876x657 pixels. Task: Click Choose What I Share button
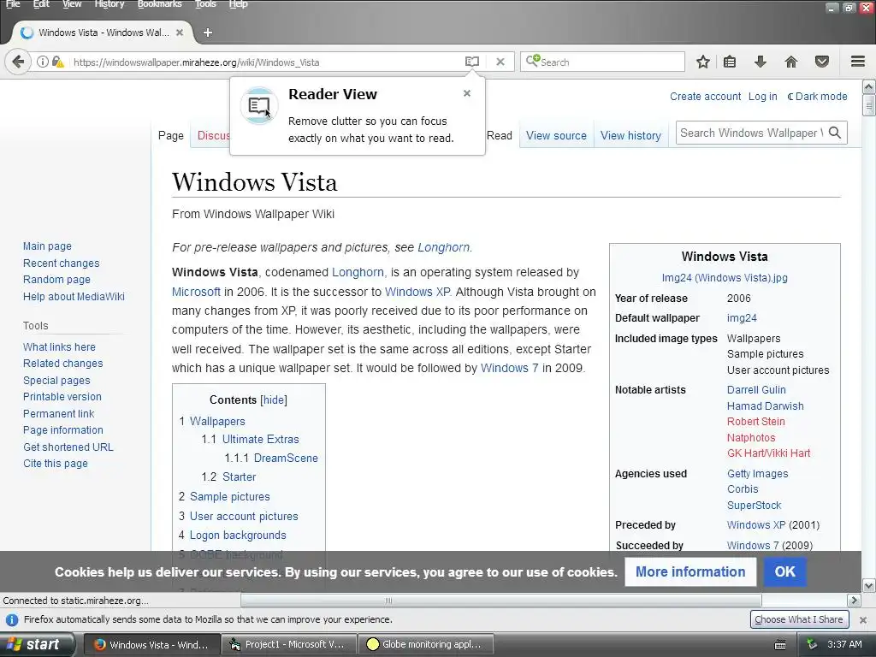(x=799, y=619)
